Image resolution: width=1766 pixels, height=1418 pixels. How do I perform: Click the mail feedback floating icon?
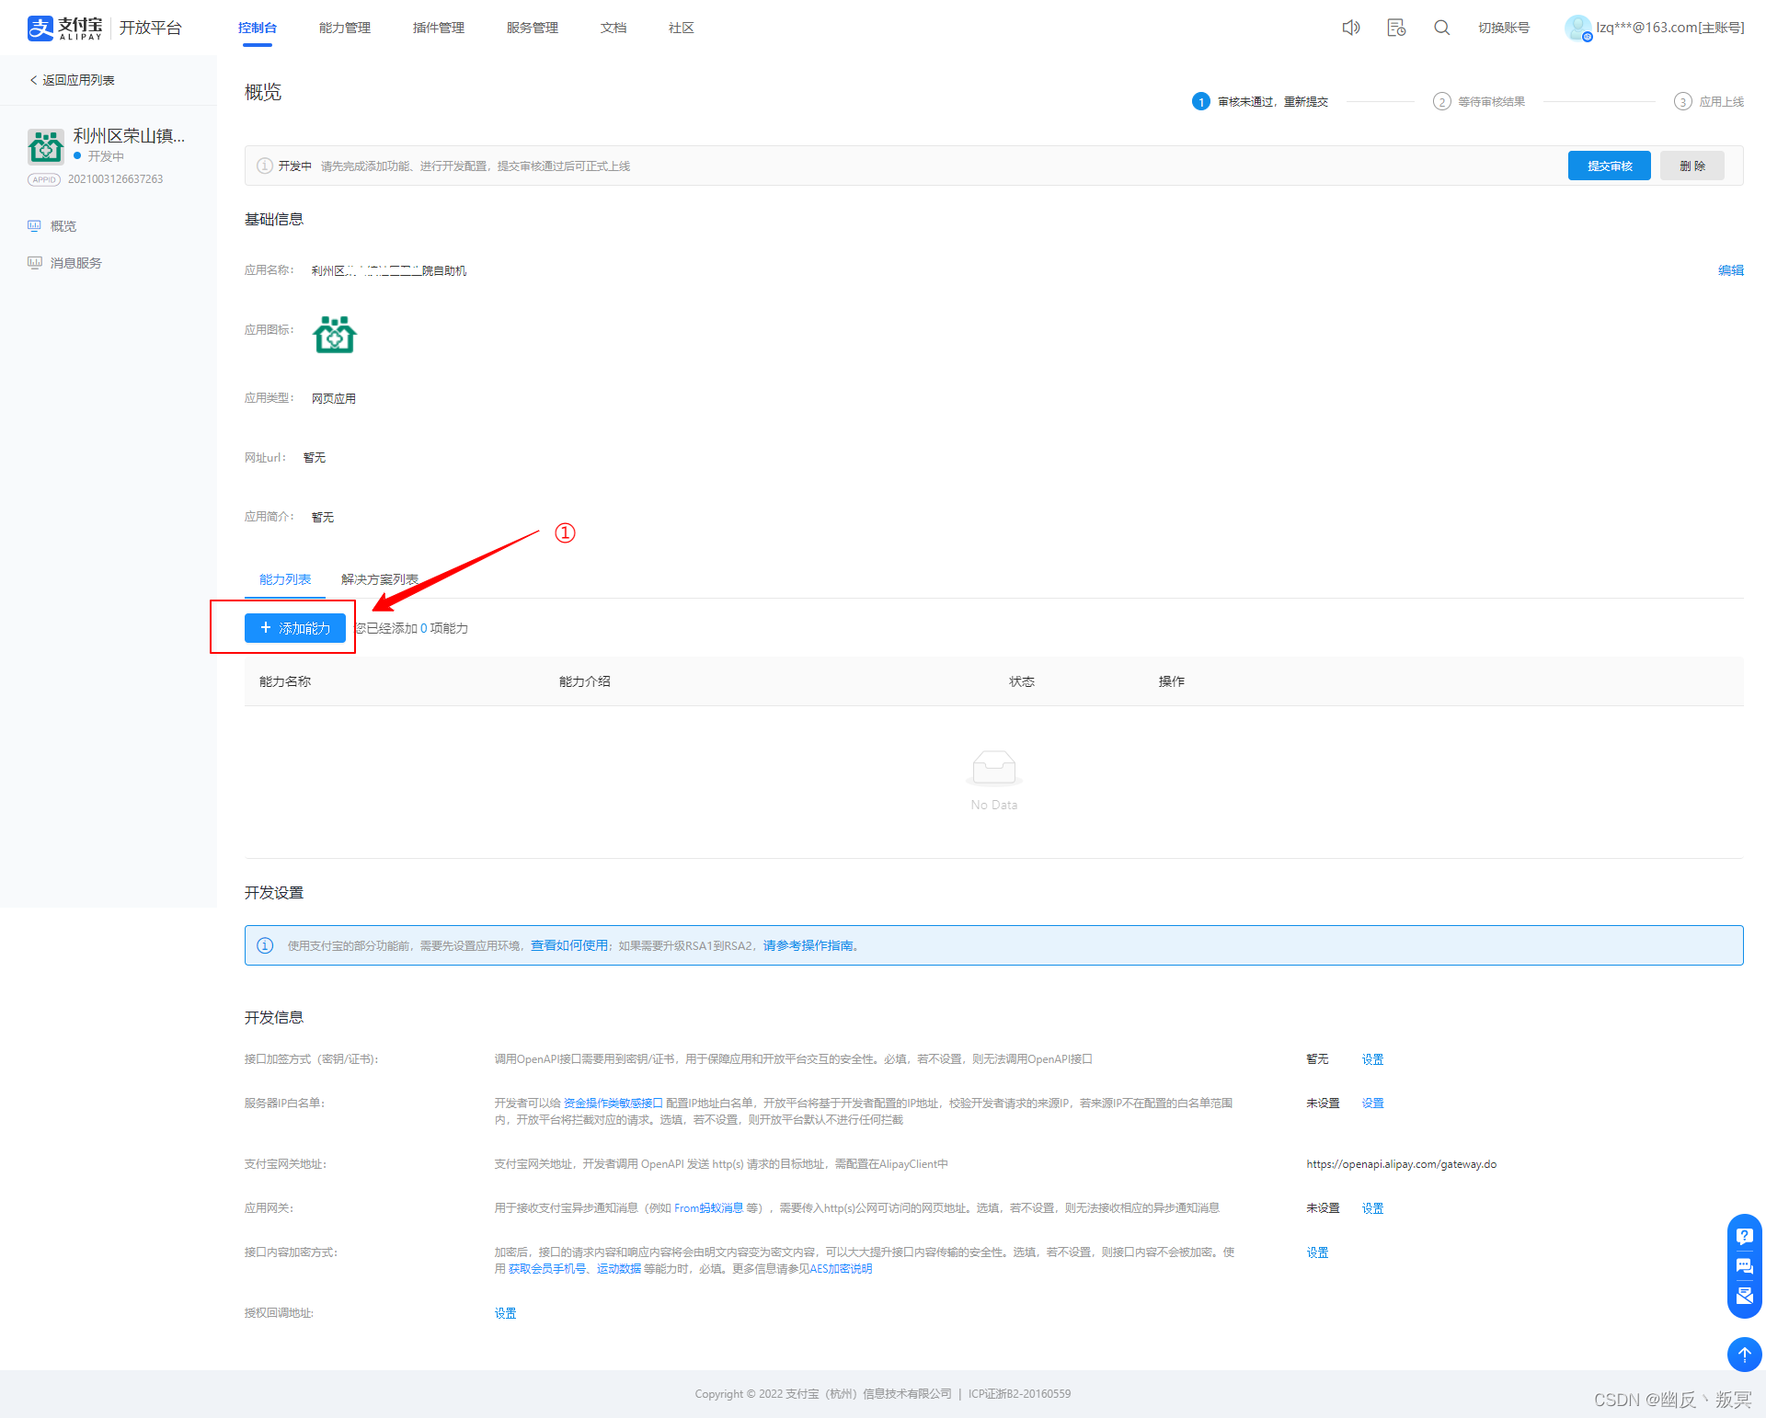point(1744,1297)
